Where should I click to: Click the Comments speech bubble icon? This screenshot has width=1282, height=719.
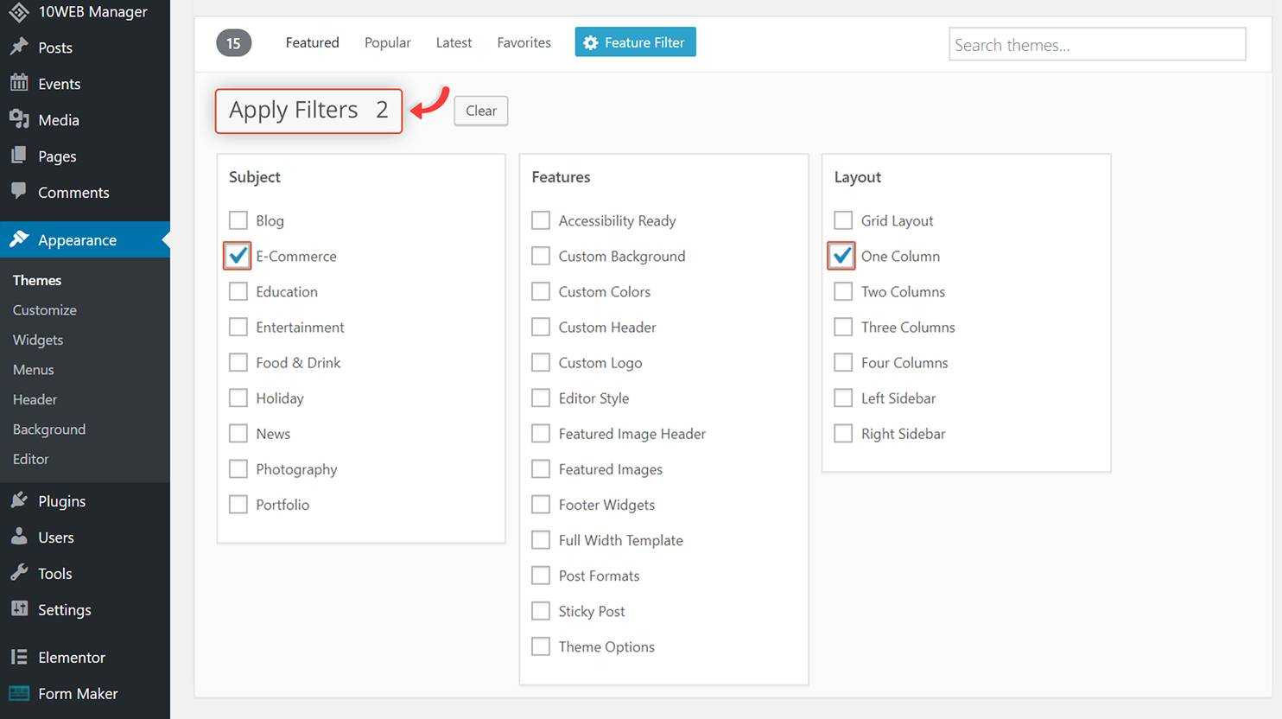click(19, 192)
